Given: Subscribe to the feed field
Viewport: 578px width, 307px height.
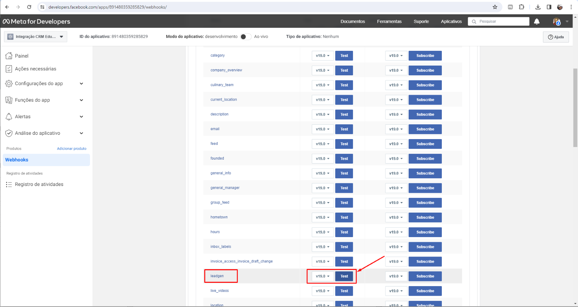Looking at the screenshot, I should [x=425, y=144].
